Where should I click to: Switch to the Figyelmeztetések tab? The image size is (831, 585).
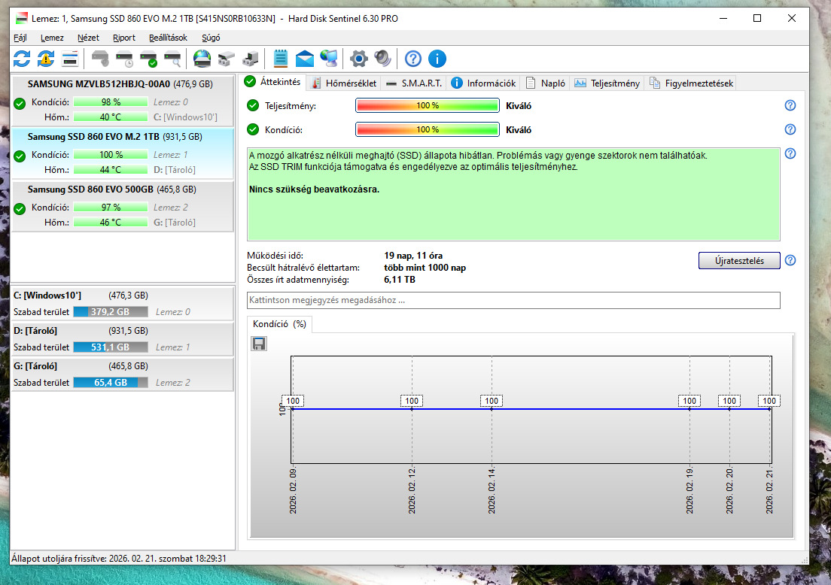691,83
